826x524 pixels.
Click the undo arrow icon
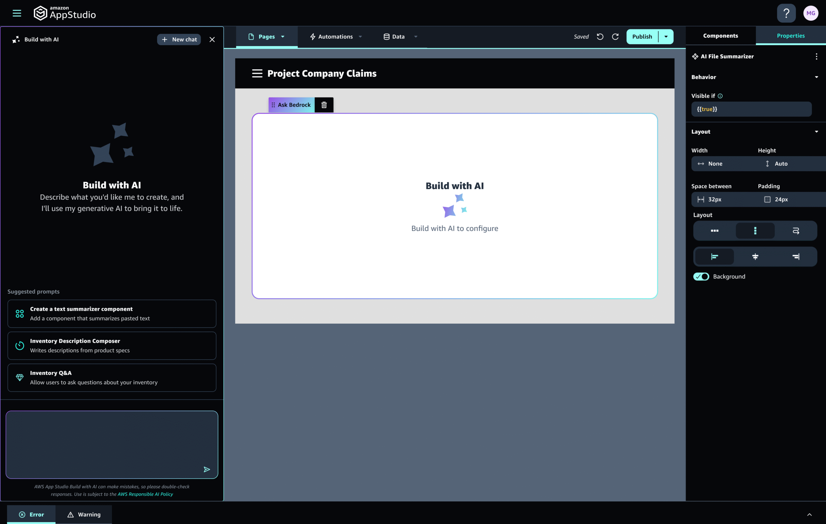[x=600, y=37]
